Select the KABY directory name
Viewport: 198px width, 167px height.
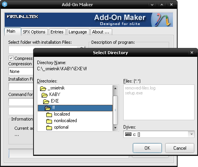coord(55,94)
